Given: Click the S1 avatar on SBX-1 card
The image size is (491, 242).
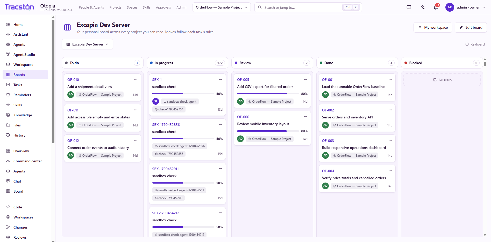Looking at the screenshot, I should click(x=156, y=102).
